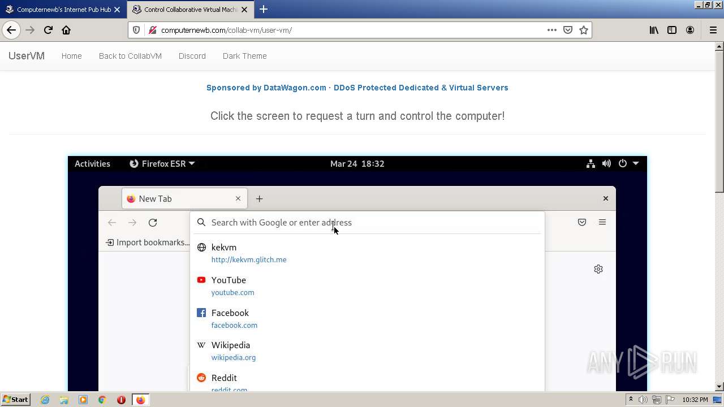The height and width of the screenshot is (407, 724).
Task: Reload the computernewb page
Action: [x=48, y=30]
